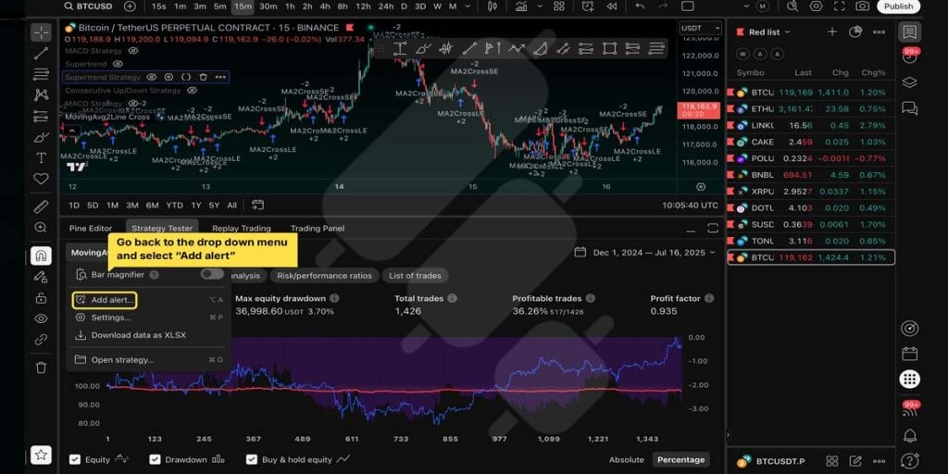Image resolution: width=948 pixels, height=474 pixels.
Task: Open the notifications bell in right sidebar
Action: tap(909, 435)
